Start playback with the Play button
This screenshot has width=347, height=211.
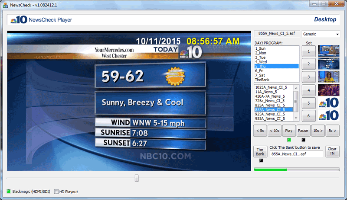coord(288,131)
